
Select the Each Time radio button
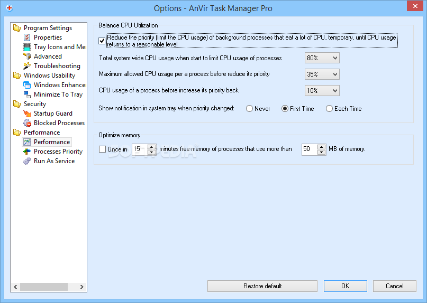[x=329, y=109]
